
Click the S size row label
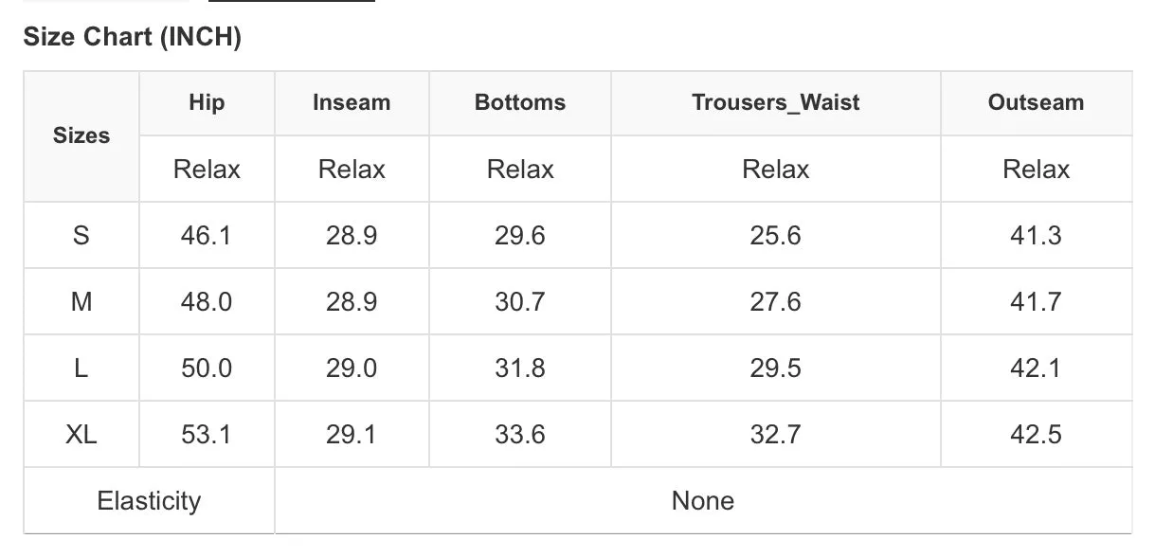(x=81, y=235)
